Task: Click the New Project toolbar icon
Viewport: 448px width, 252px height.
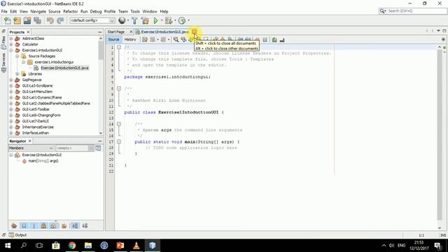Action: (17, 20)
